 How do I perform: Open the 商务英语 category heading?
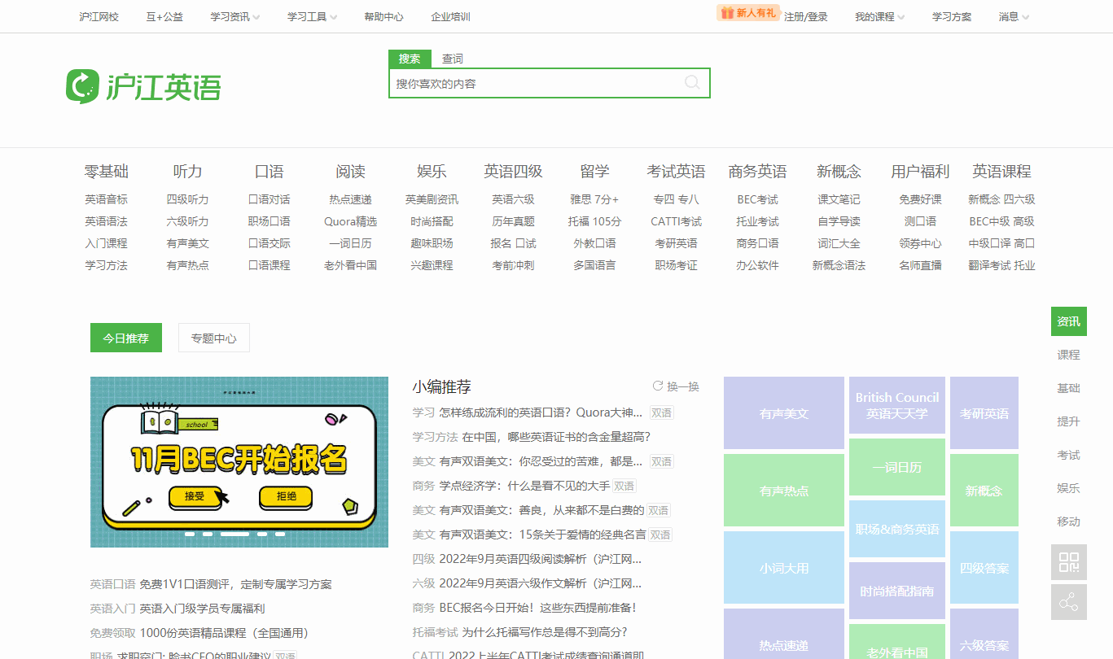tap(757, 172)
